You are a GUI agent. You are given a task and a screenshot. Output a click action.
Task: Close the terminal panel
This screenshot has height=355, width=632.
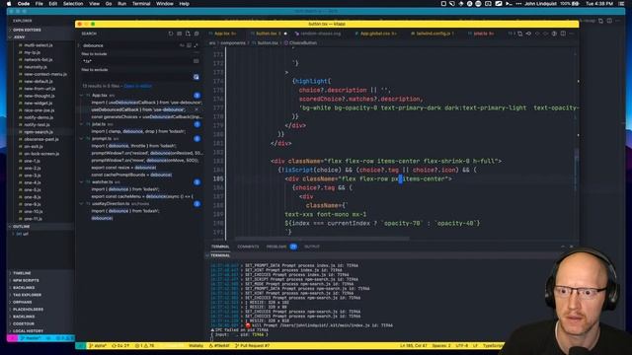pos(571,247)
